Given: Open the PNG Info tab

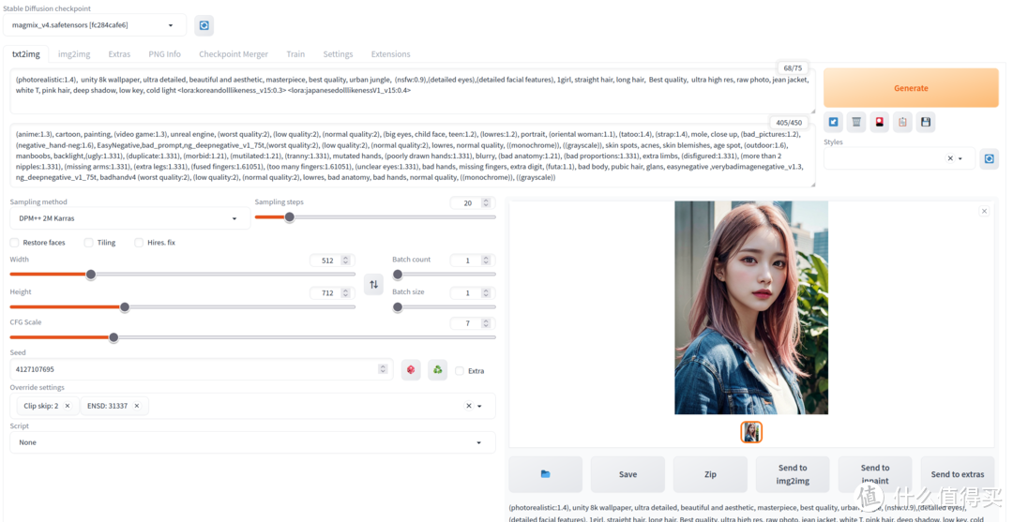Looking at the screenshot, I should tap(164, 54).
